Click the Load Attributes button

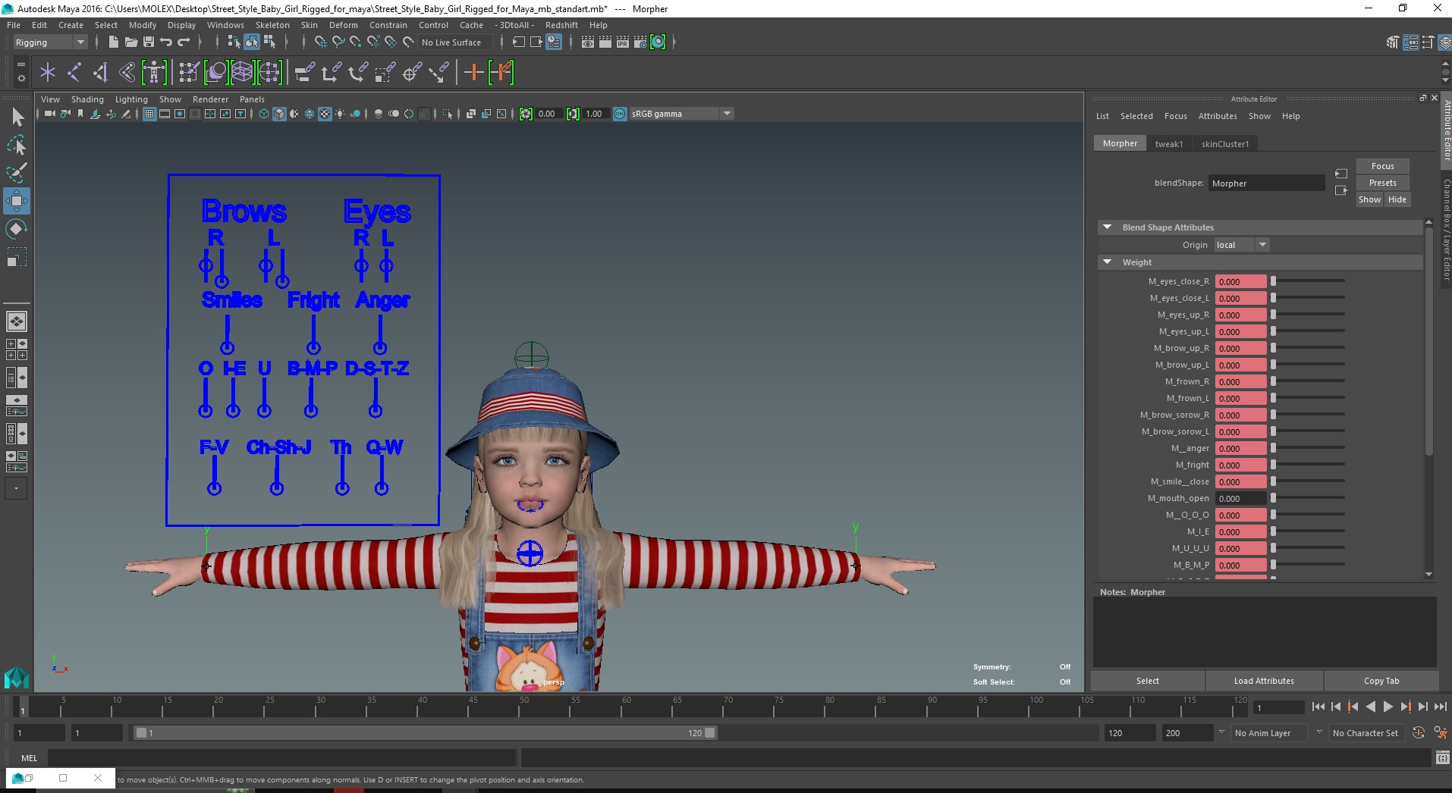pos(1264,681)
